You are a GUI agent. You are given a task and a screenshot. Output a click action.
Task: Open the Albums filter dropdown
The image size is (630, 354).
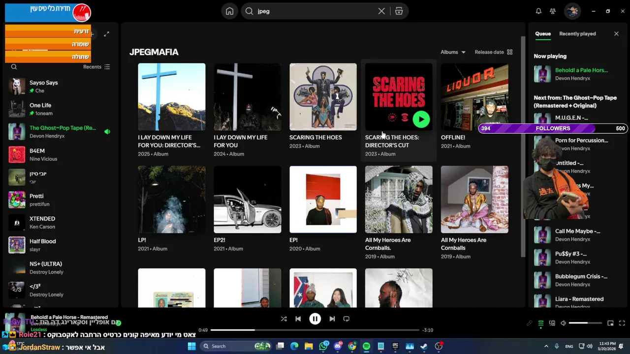pos(453,52)
